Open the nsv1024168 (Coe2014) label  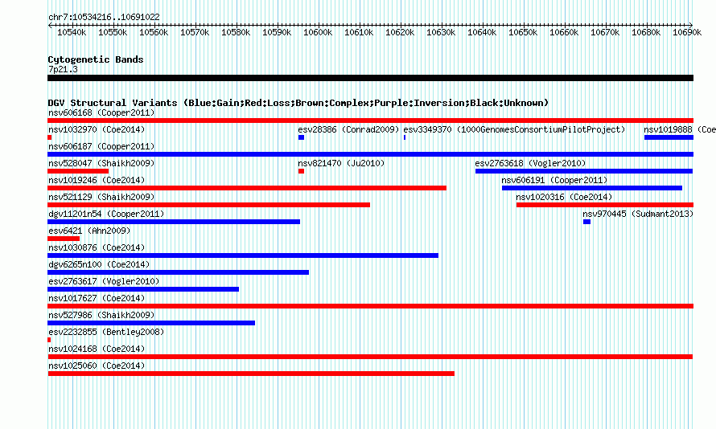97,349
